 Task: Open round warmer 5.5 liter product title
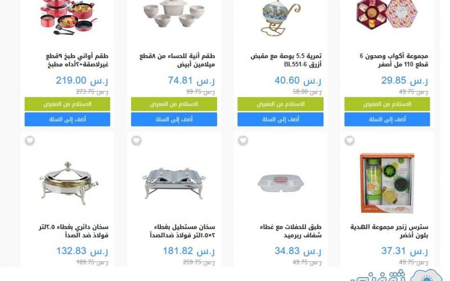point(74,231)
